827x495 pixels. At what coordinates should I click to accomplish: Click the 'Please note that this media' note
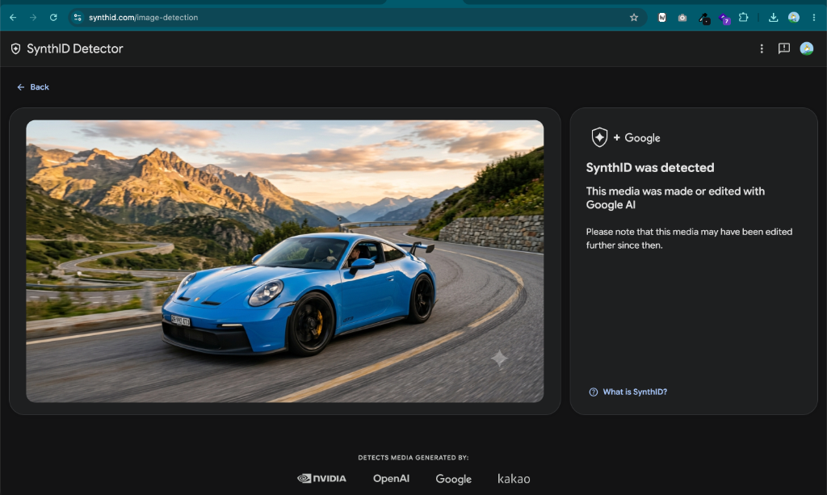[x=689, y=238]
